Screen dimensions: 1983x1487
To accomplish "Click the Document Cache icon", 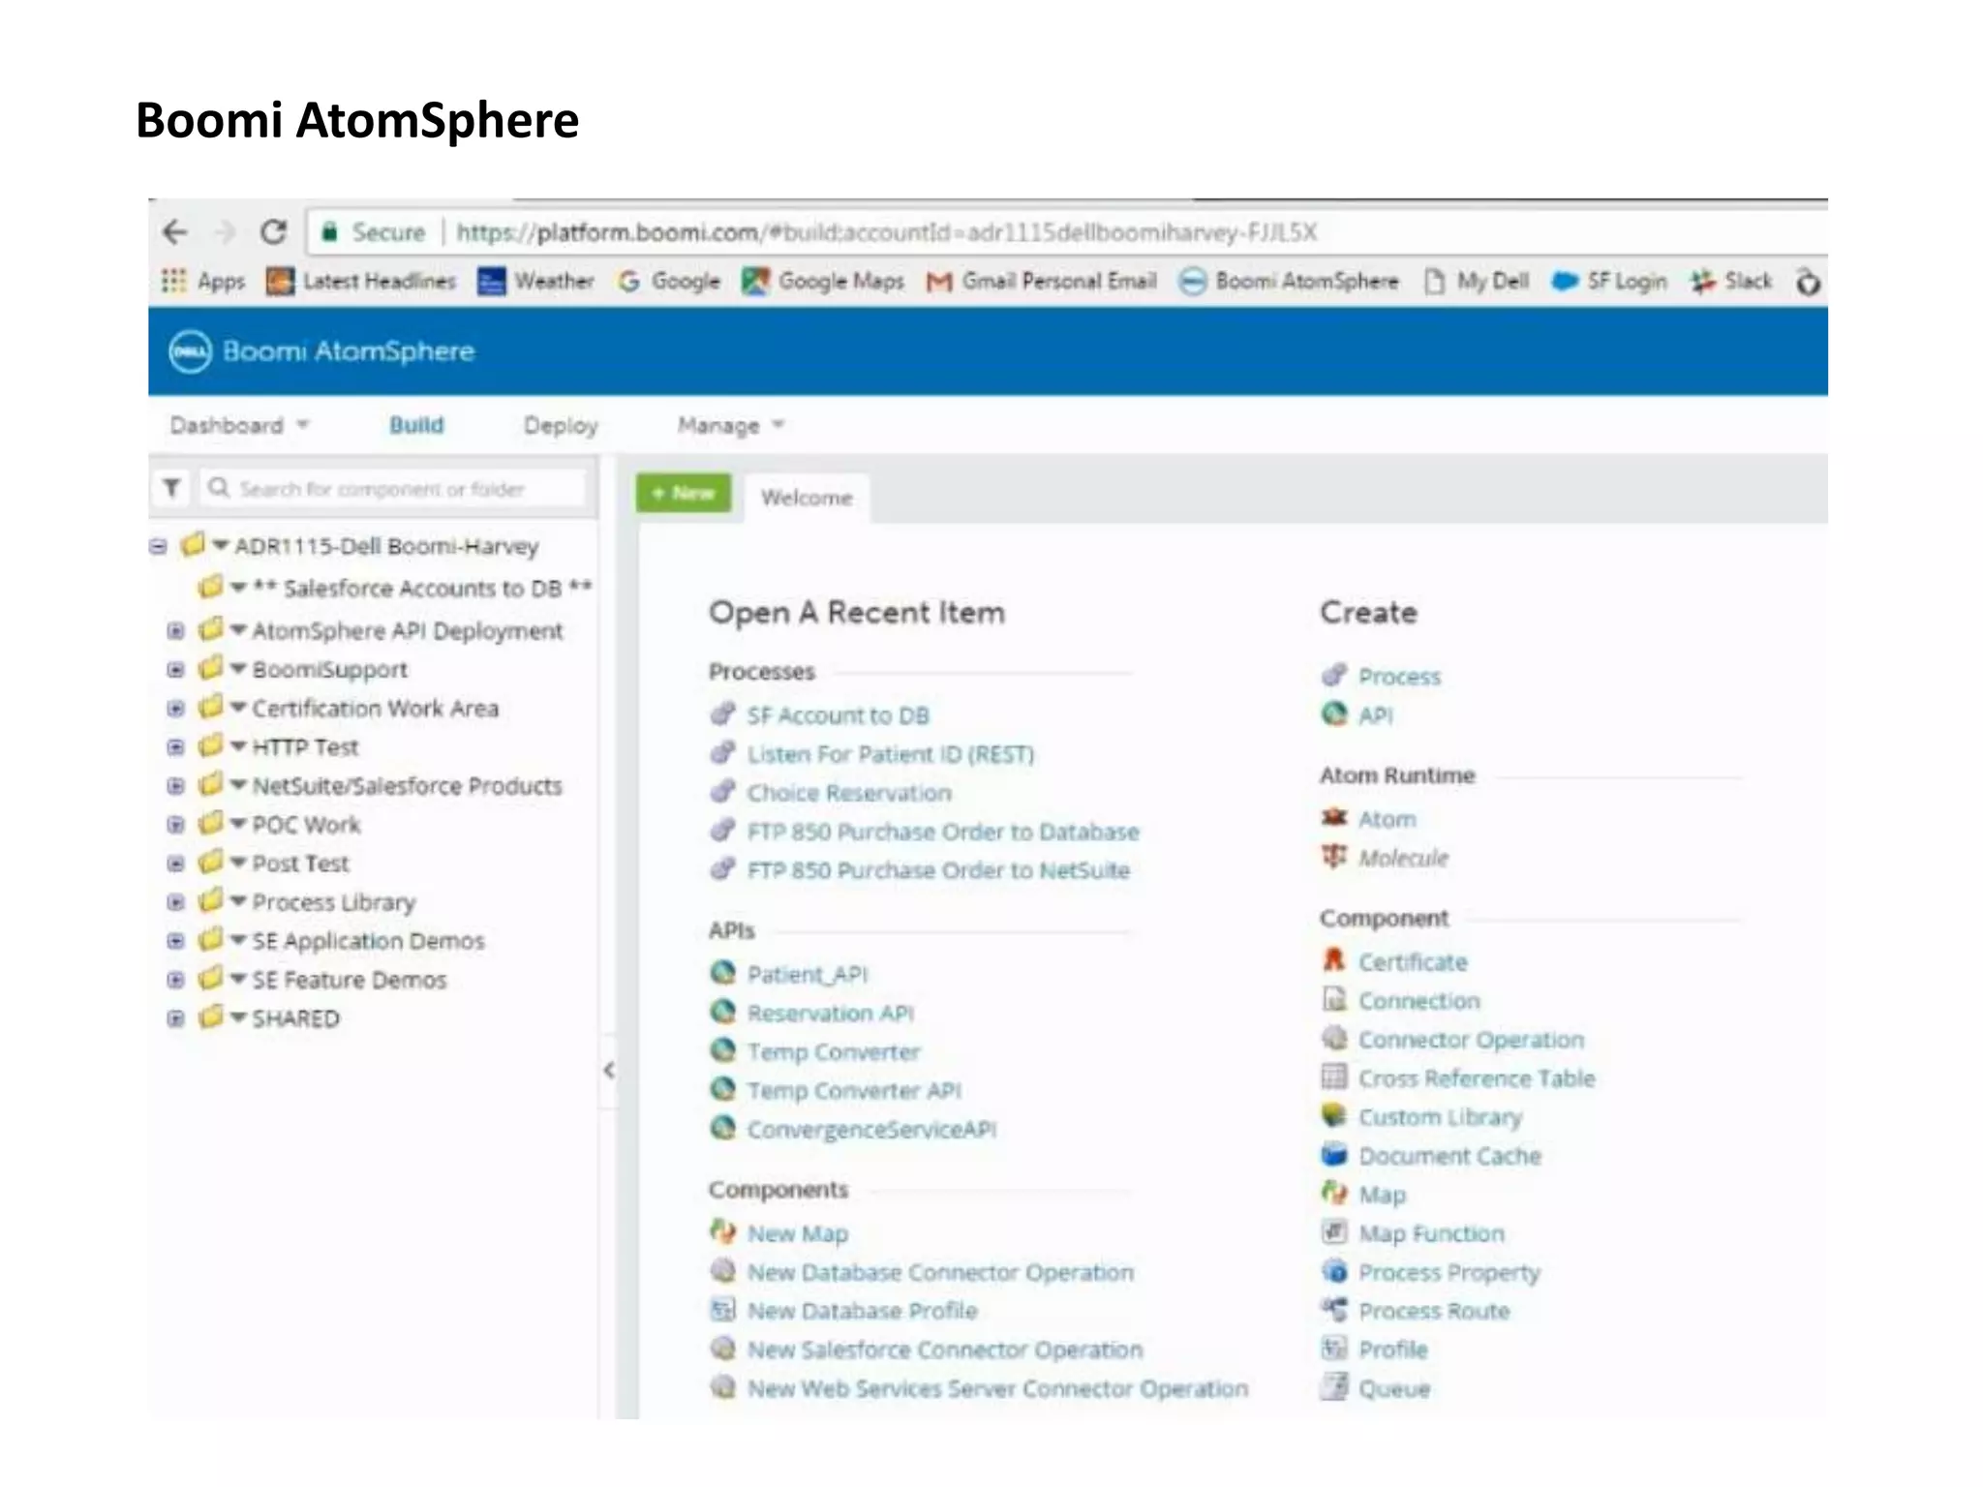I will 1334,1154.
